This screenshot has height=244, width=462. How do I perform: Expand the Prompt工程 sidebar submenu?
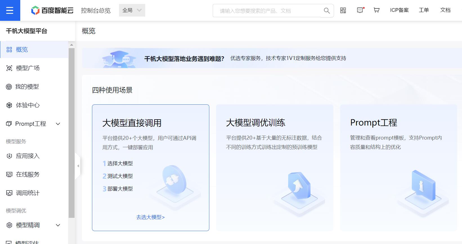click(58, 124)
